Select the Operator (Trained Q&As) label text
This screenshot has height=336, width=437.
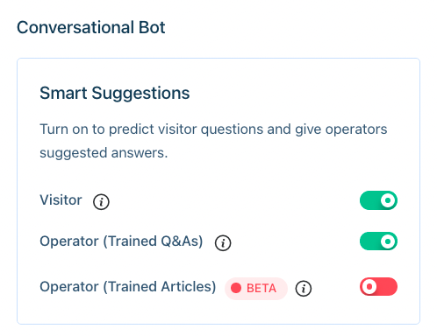(121, 241)
